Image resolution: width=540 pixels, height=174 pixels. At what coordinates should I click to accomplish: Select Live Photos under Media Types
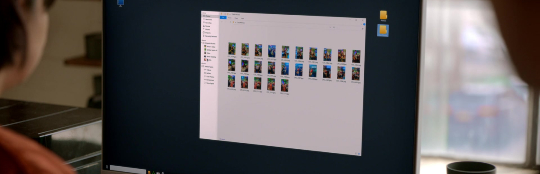pyautogui.click(x=209, y=77)
